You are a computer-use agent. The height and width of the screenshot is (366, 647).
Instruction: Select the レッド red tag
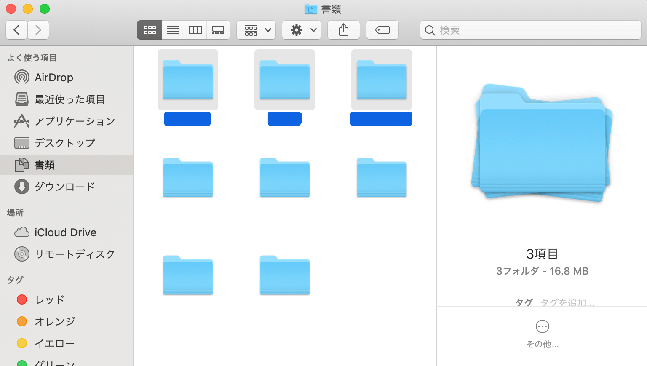(x=50, y=299)
